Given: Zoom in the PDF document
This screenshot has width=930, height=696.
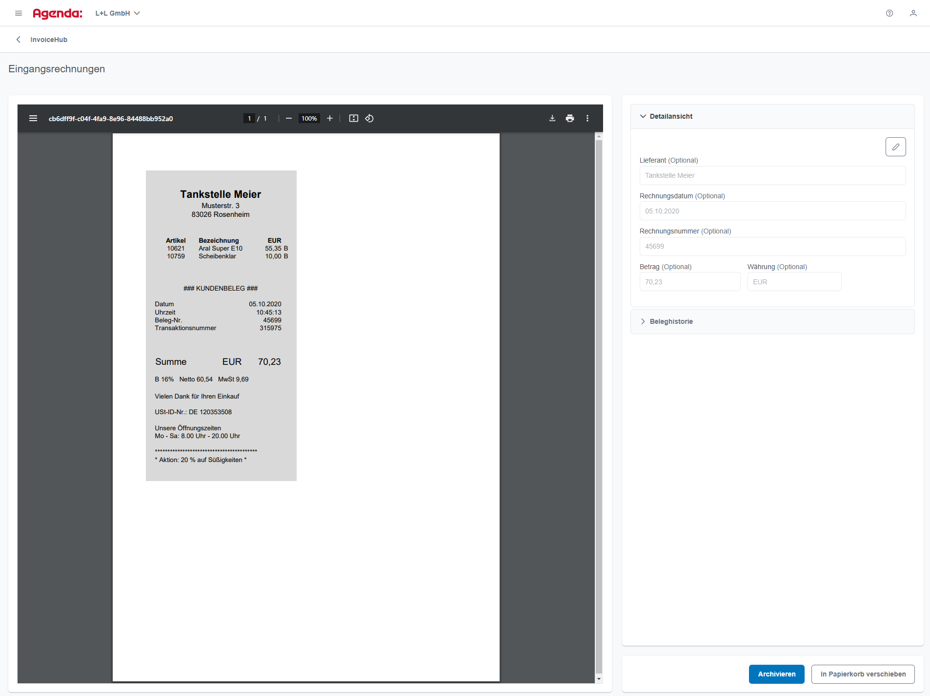Looking at the screenshot, I should [330, 118].
